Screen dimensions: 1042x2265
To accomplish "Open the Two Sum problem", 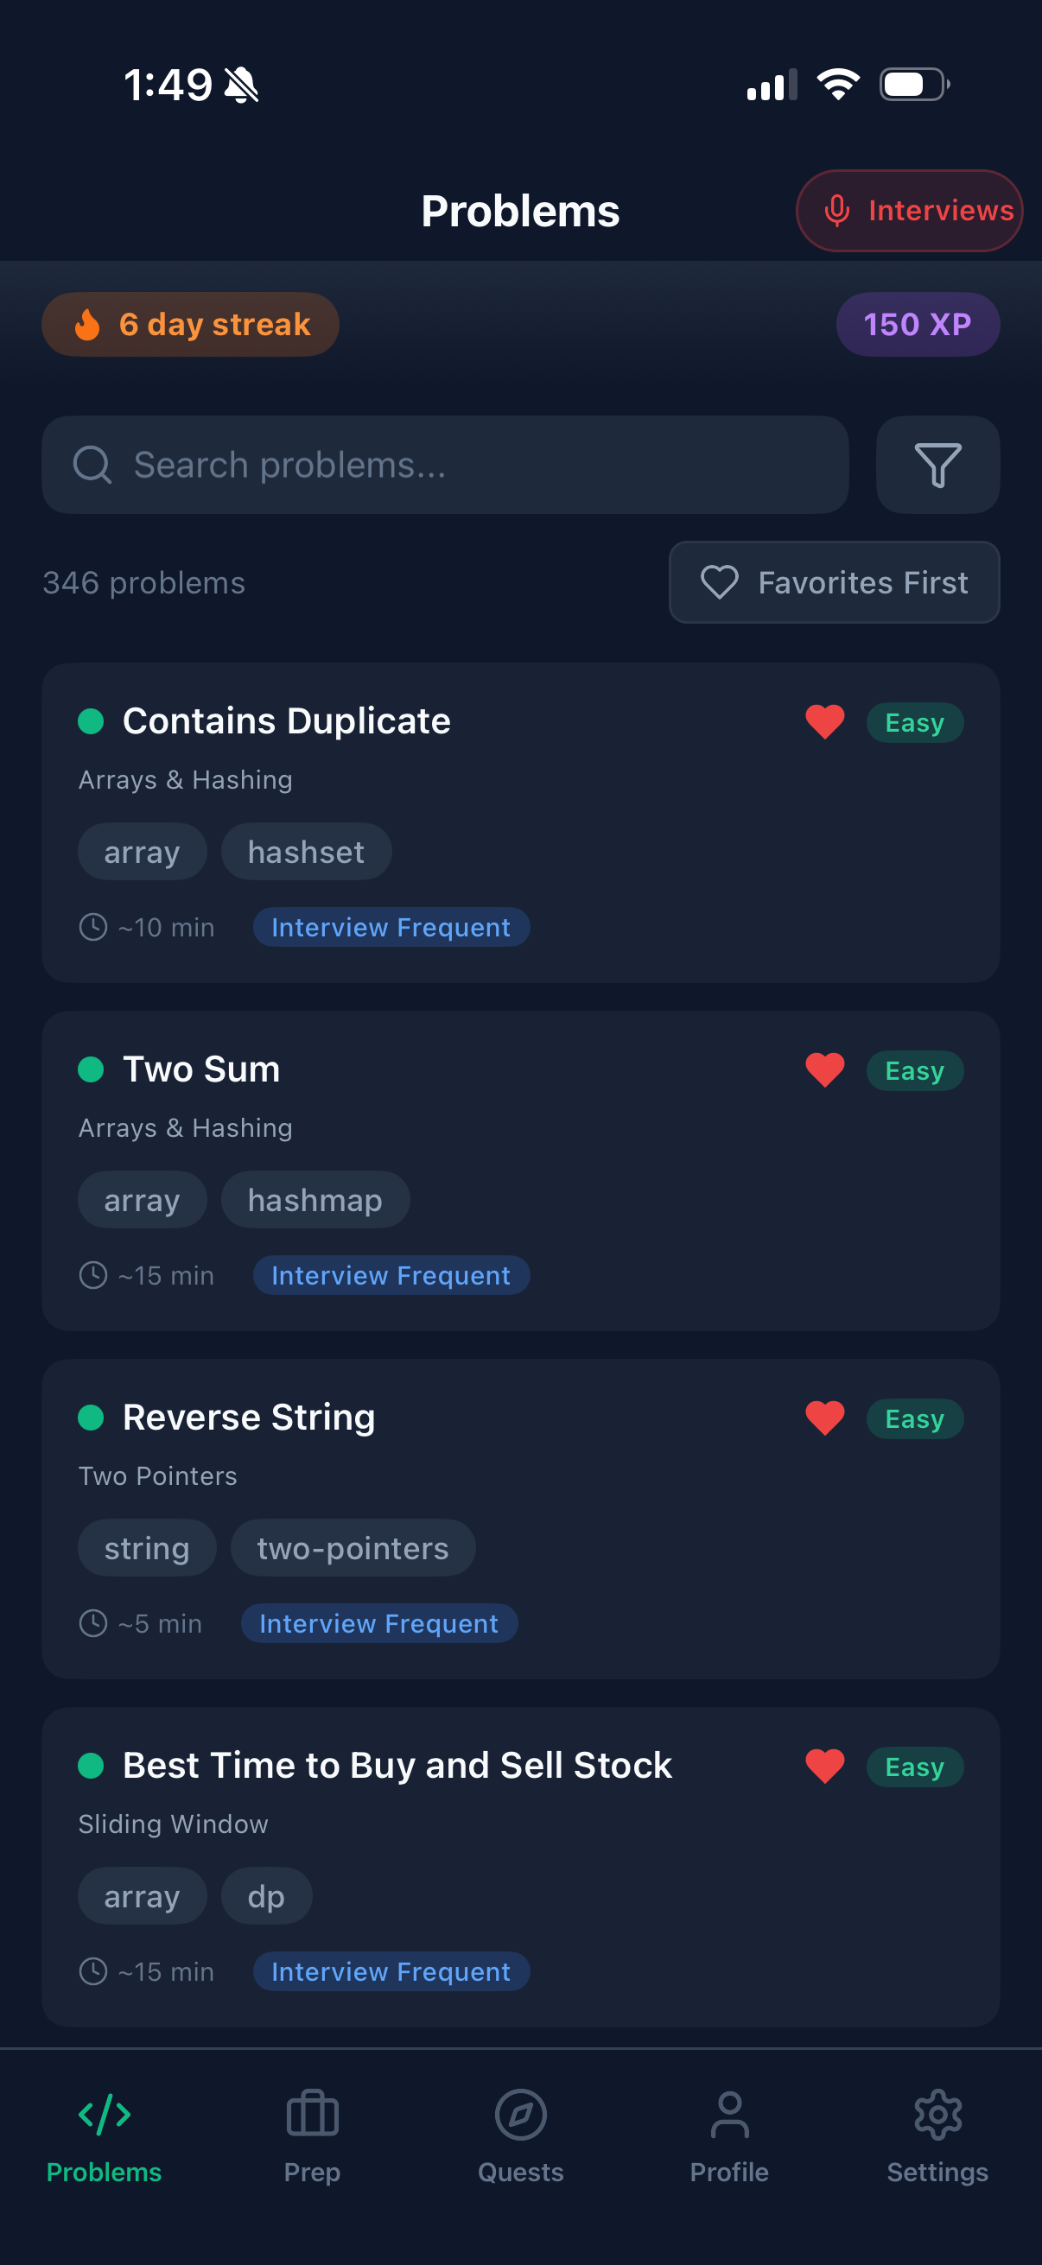I will point(201,1070).
